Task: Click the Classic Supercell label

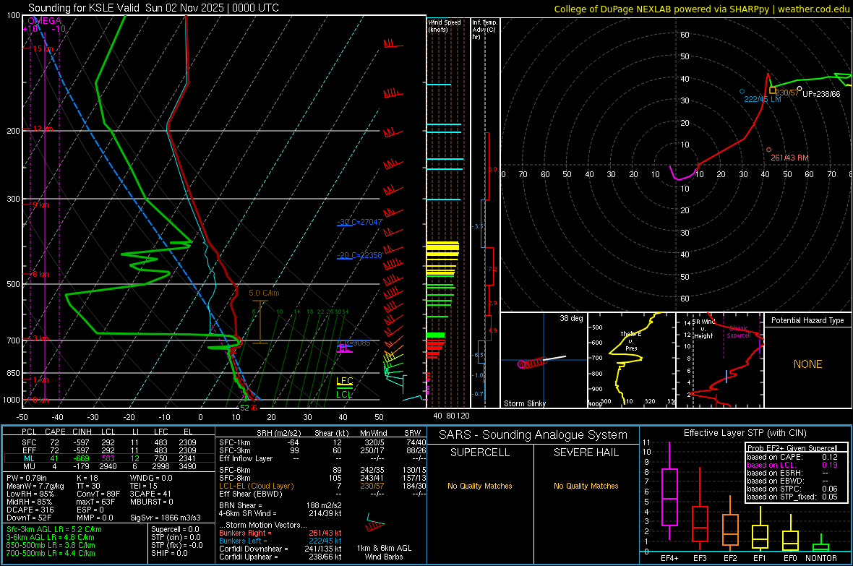Action: [739, 332]
